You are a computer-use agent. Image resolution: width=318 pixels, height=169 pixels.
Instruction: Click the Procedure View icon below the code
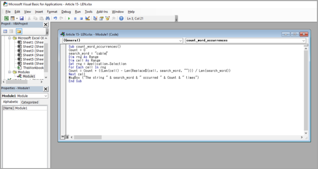63,137
